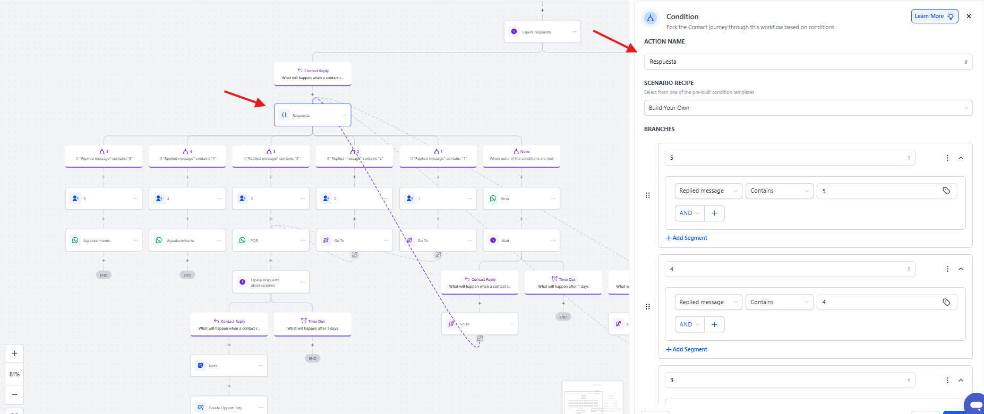The width and height of the screenshot is (984, 414).
Task: Collapse branch 4 with chevron
Action: (961, 269)
